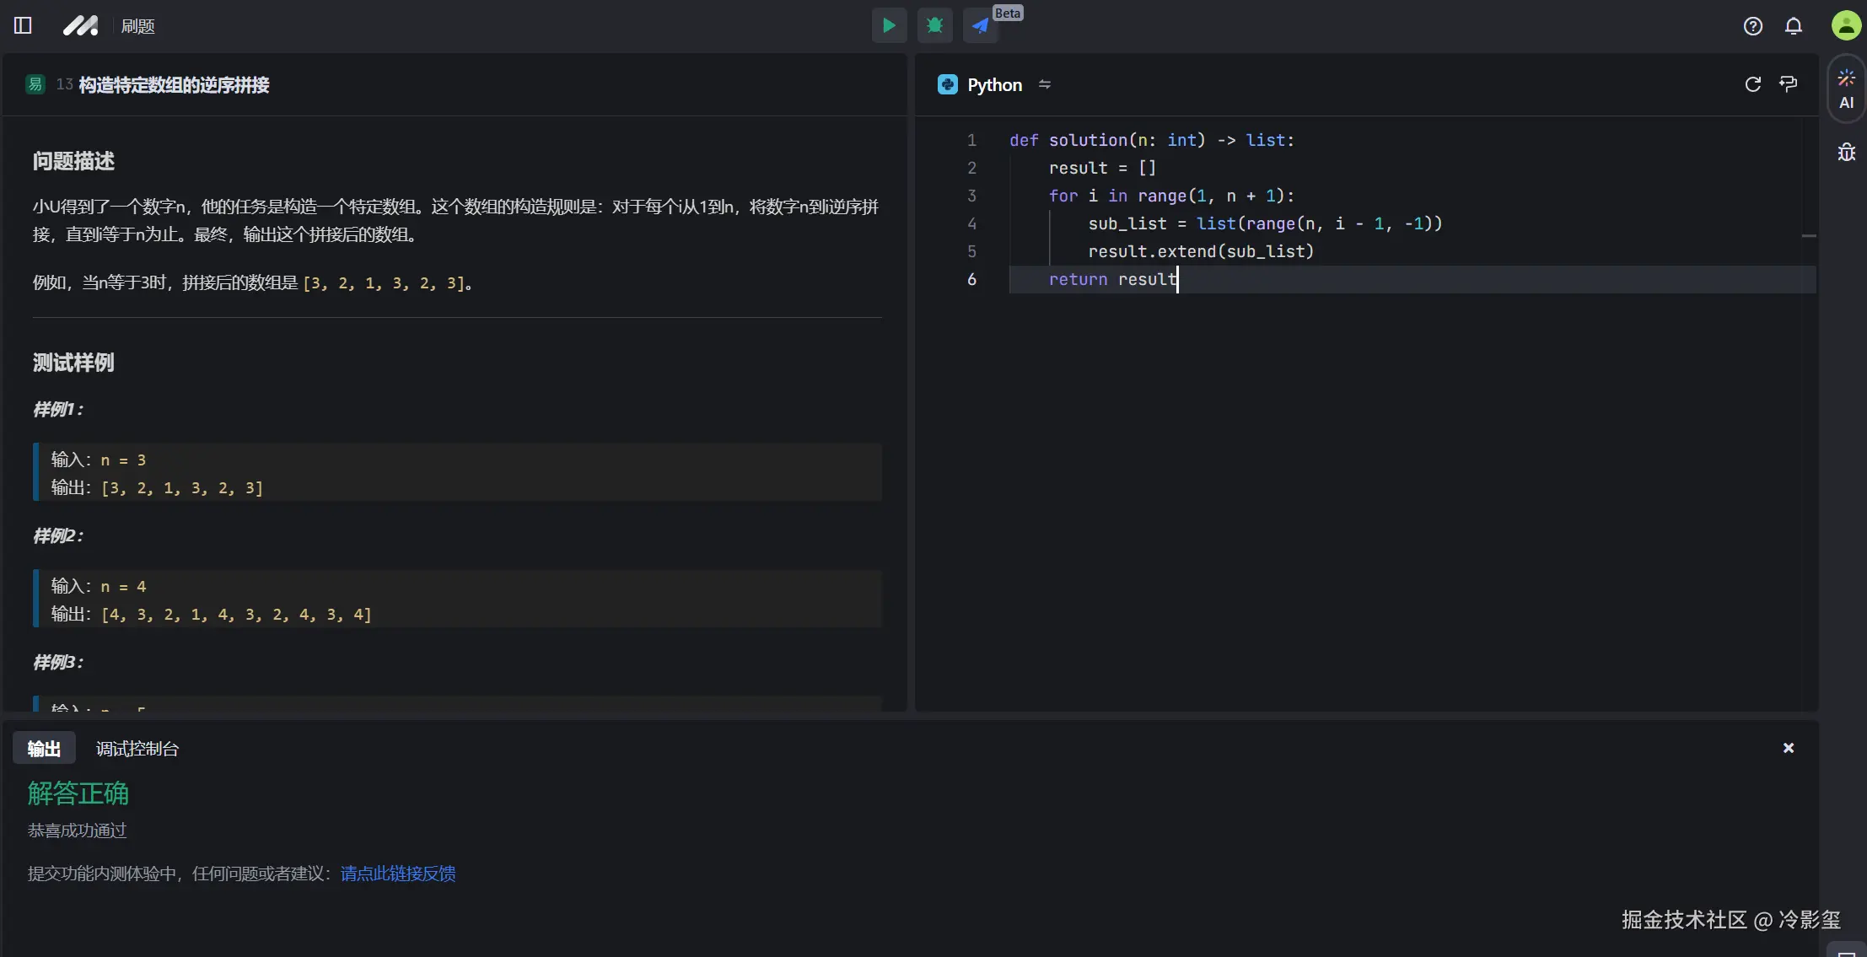
Task: Select the 输出 tab
Action: (44, 749)
